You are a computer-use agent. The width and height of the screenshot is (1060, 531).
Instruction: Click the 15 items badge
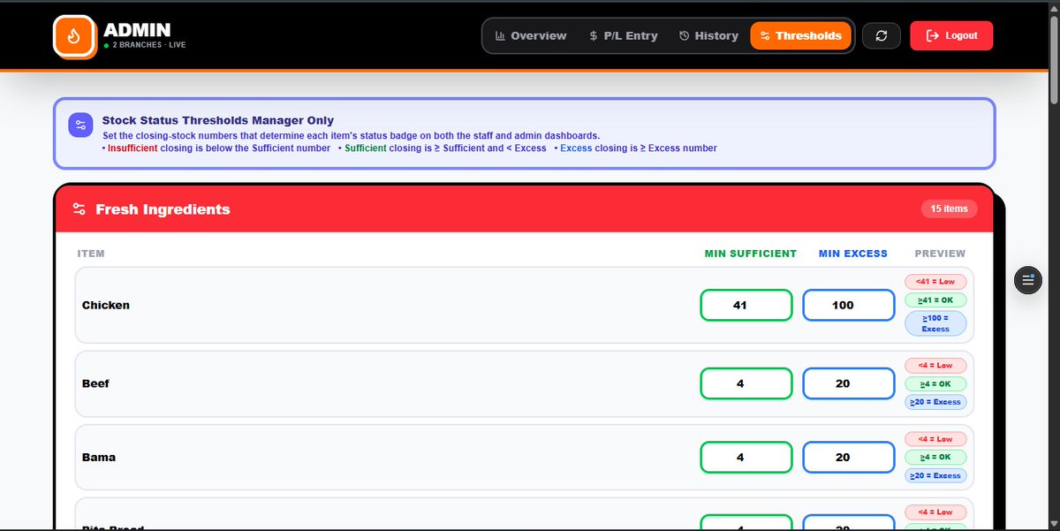pos(950,209)
